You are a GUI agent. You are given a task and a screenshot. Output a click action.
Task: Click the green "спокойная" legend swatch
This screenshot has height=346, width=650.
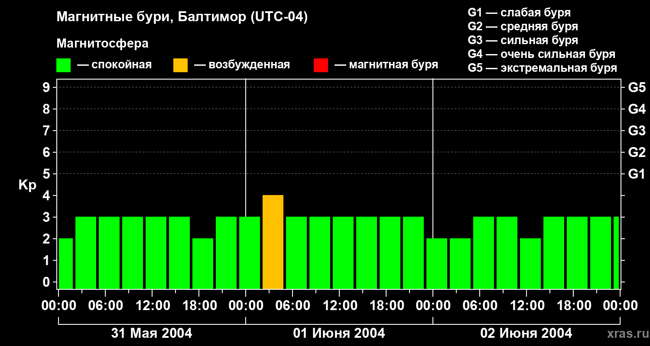coord(63,65)
